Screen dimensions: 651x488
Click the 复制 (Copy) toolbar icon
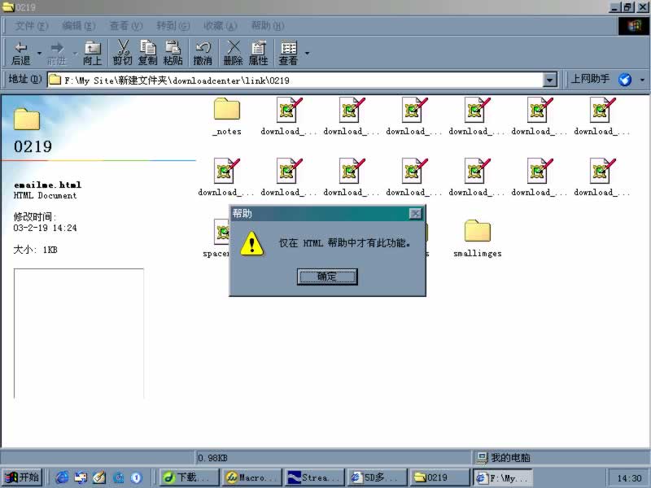point(148,54)
